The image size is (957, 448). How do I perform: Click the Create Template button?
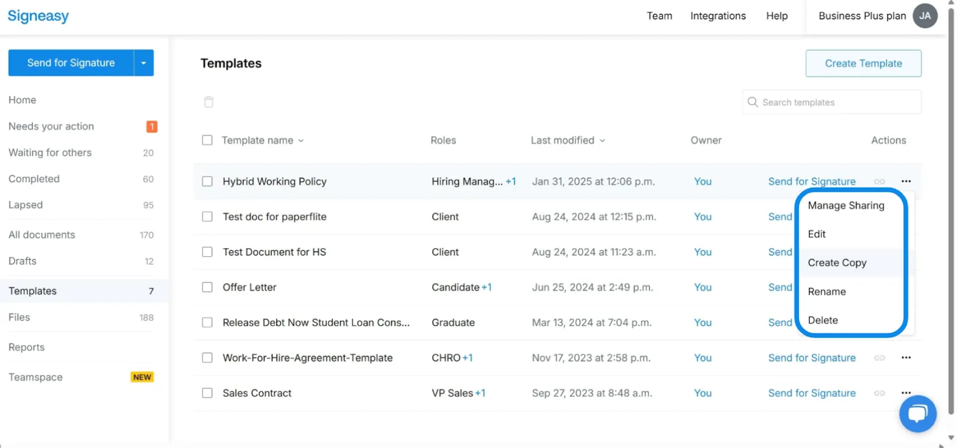click(x=863, y=63)
